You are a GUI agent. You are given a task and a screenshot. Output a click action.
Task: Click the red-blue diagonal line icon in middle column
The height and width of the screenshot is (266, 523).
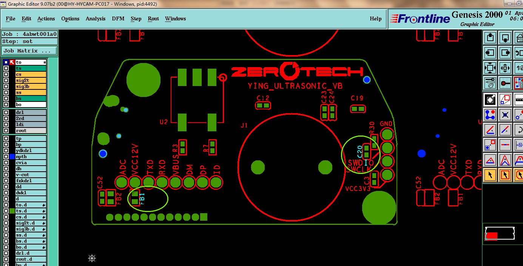[505, 130]
